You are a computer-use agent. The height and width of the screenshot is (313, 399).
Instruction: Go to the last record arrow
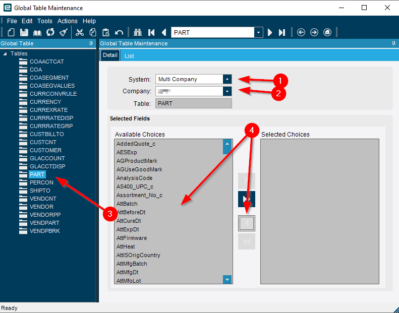point(282,32)
